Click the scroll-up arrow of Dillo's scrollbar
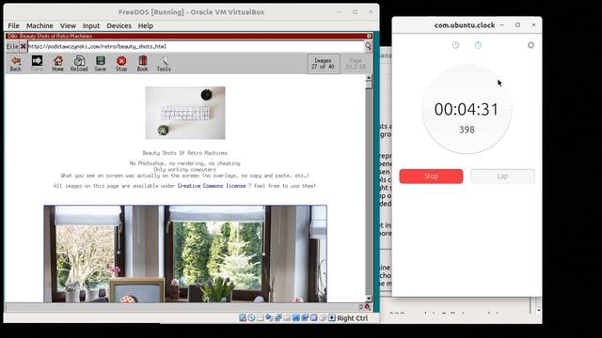This screenshot has height=338, width=602. point(369,78)
